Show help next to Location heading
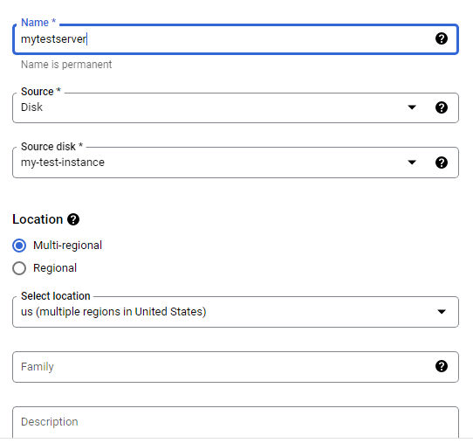The image size is (473, 443). 73,219
